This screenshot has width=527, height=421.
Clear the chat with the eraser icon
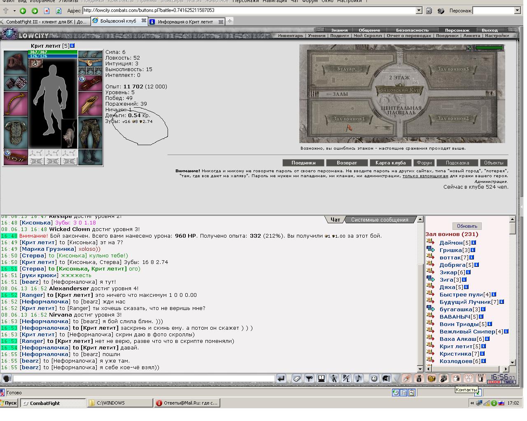pos(296,379)
